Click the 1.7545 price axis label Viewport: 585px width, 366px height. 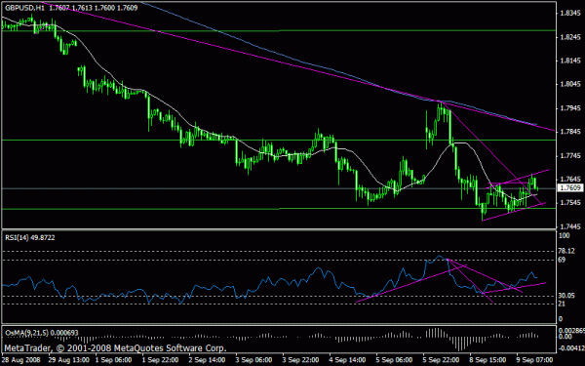[x=570, y=203]
